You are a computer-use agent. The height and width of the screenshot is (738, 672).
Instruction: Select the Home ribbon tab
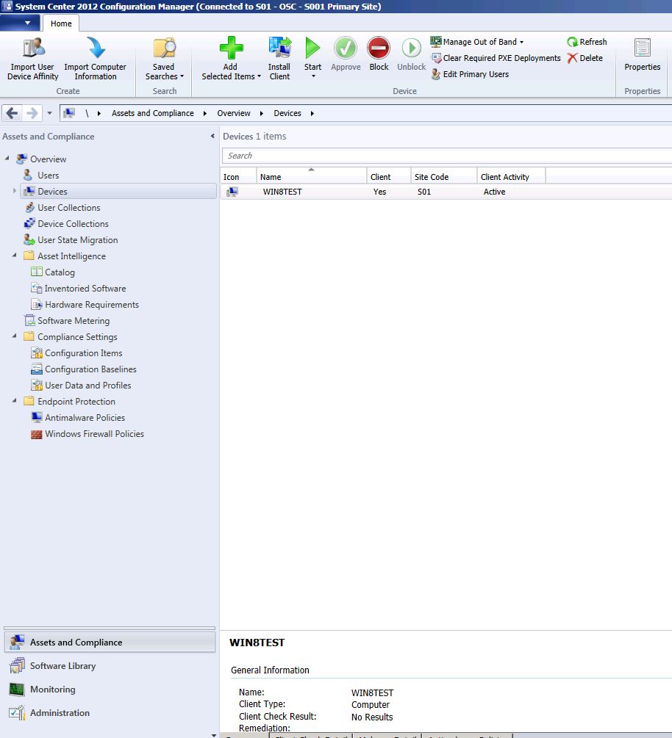coord(61,23)
